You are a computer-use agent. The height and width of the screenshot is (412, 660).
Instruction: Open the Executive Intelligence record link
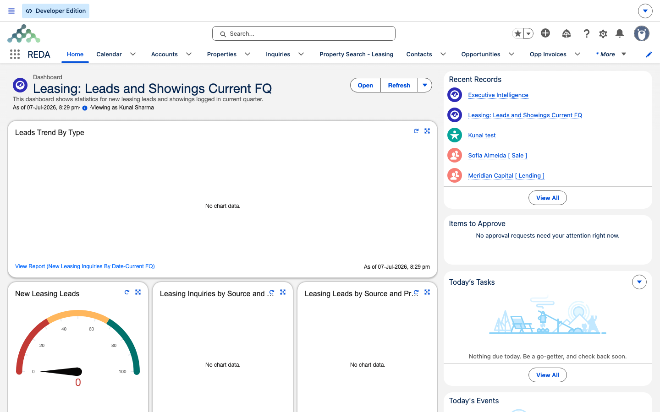click(498, 95)
